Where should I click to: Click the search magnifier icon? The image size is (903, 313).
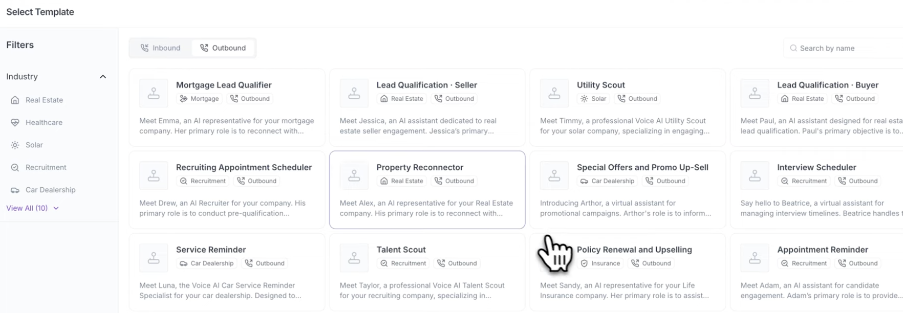793,48
